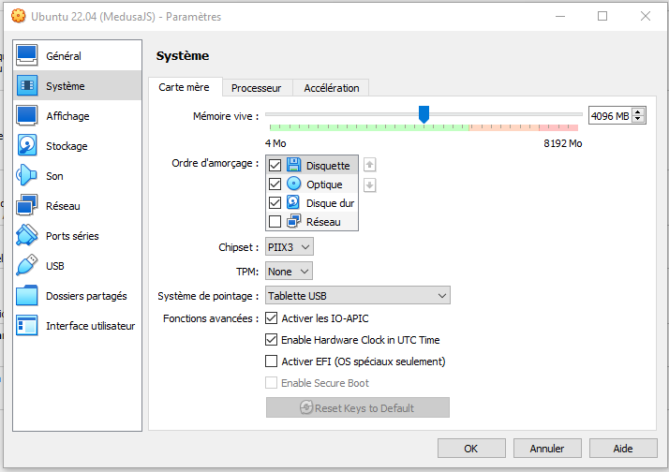Click the Fonctions avancées label
The width and height of the screenshot is (669, 472).
(x=211, y=318)
